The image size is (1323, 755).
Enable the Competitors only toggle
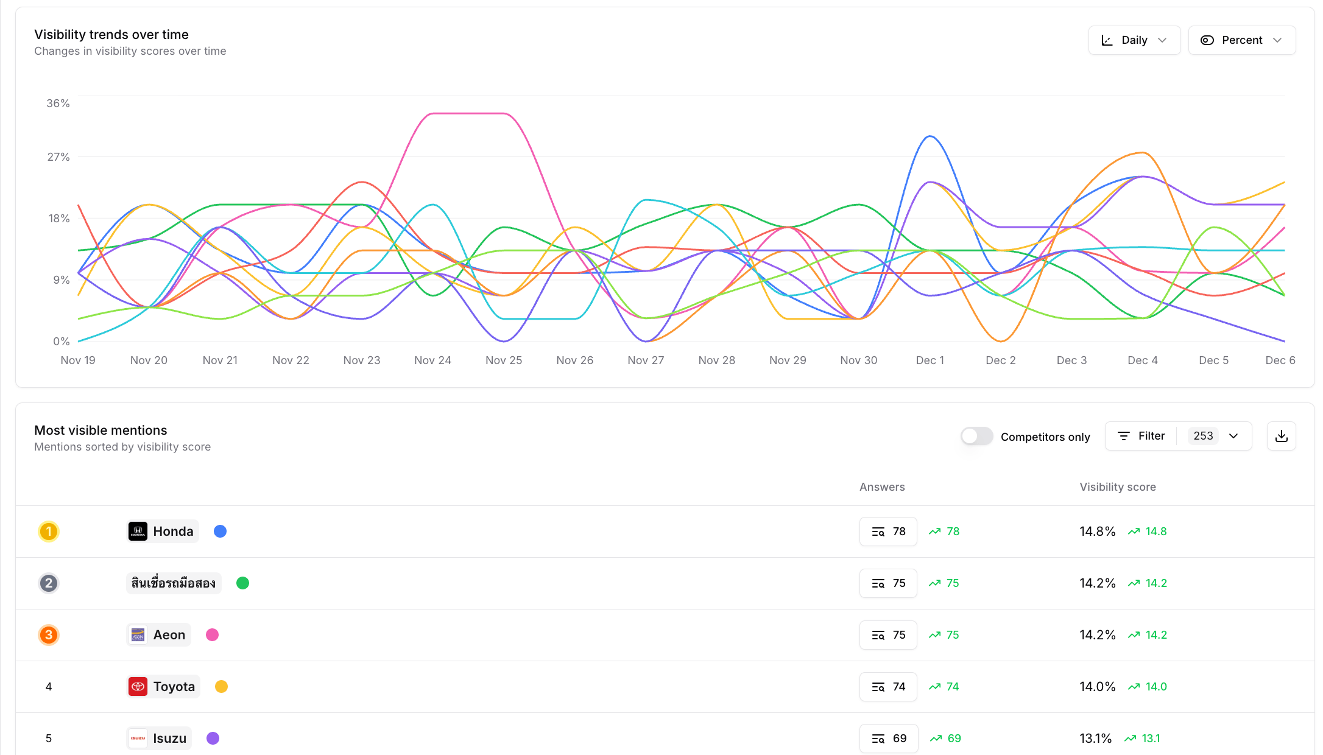(x=976, y=436)
